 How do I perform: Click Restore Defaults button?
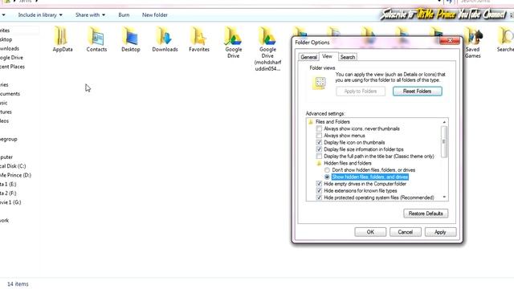pos(426,214)
